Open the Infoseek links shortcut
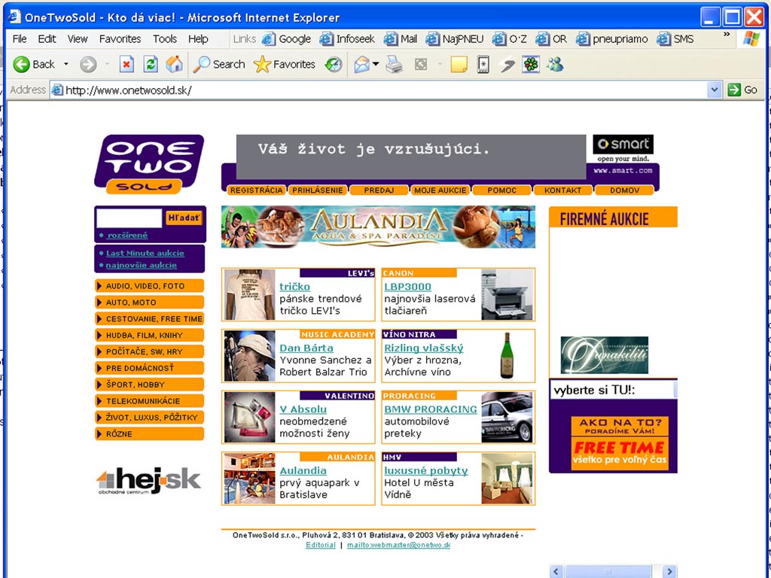The image size is (771, 578). pos(347,39)
